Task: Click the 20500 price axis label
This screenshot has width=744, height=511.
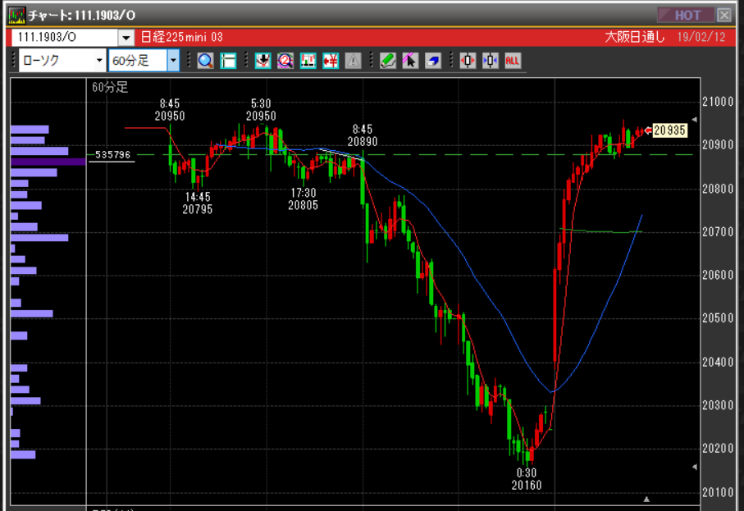Action: tap(718, 318)
